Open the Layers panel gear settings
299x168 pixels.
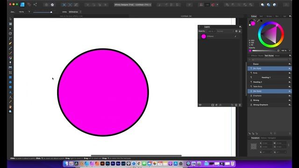pos(236,31)
